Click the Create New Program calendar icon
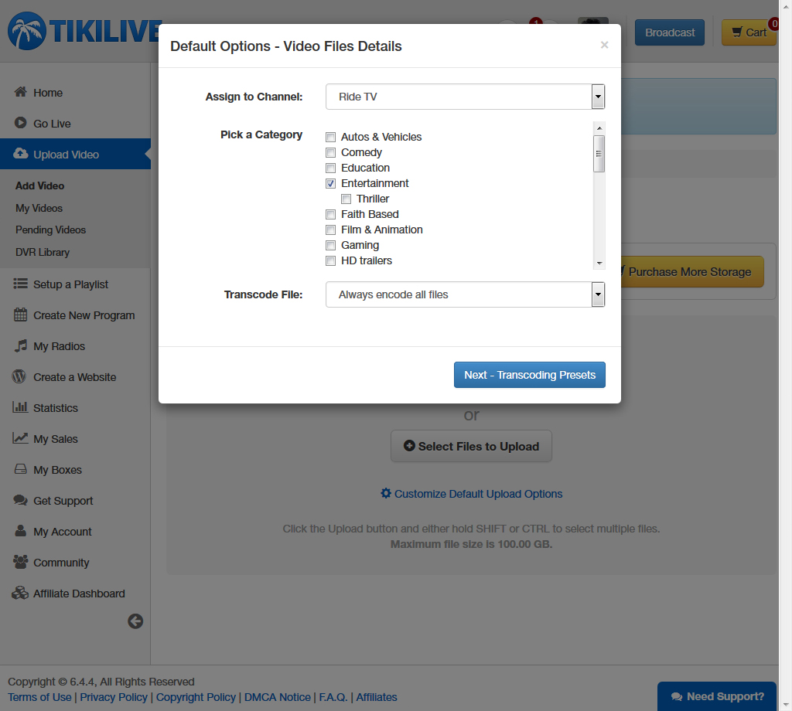 click(21, 315)
